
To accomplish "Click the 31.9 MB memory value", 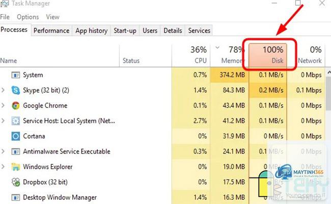I will 234,136.
